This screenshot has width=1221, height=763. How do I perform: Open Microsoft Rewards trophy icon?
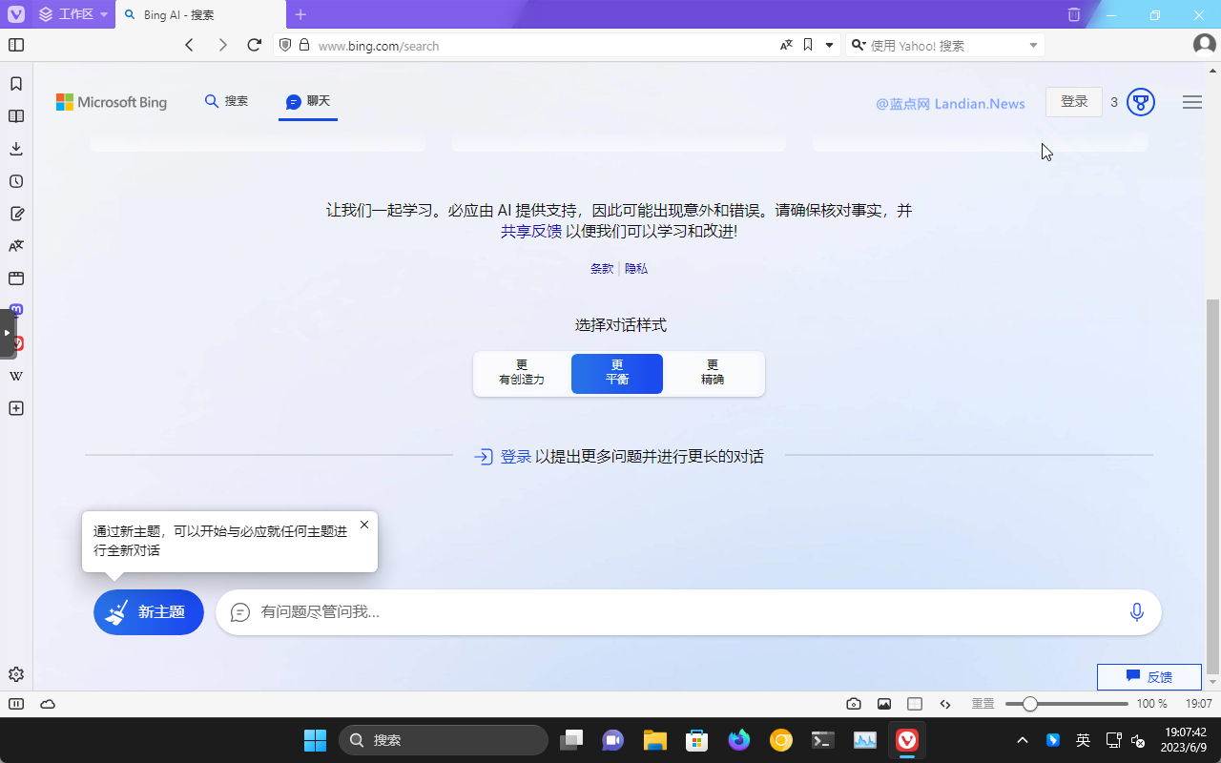pyautogui.click(x=1141, y=102)
